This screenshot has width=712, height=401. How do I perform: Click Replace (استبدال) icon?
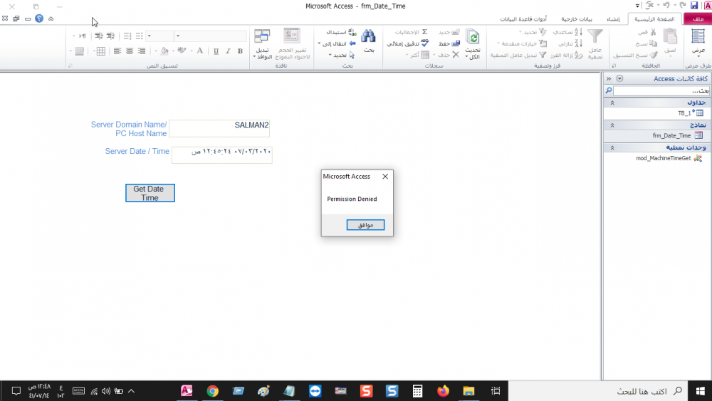click(352, 32)
